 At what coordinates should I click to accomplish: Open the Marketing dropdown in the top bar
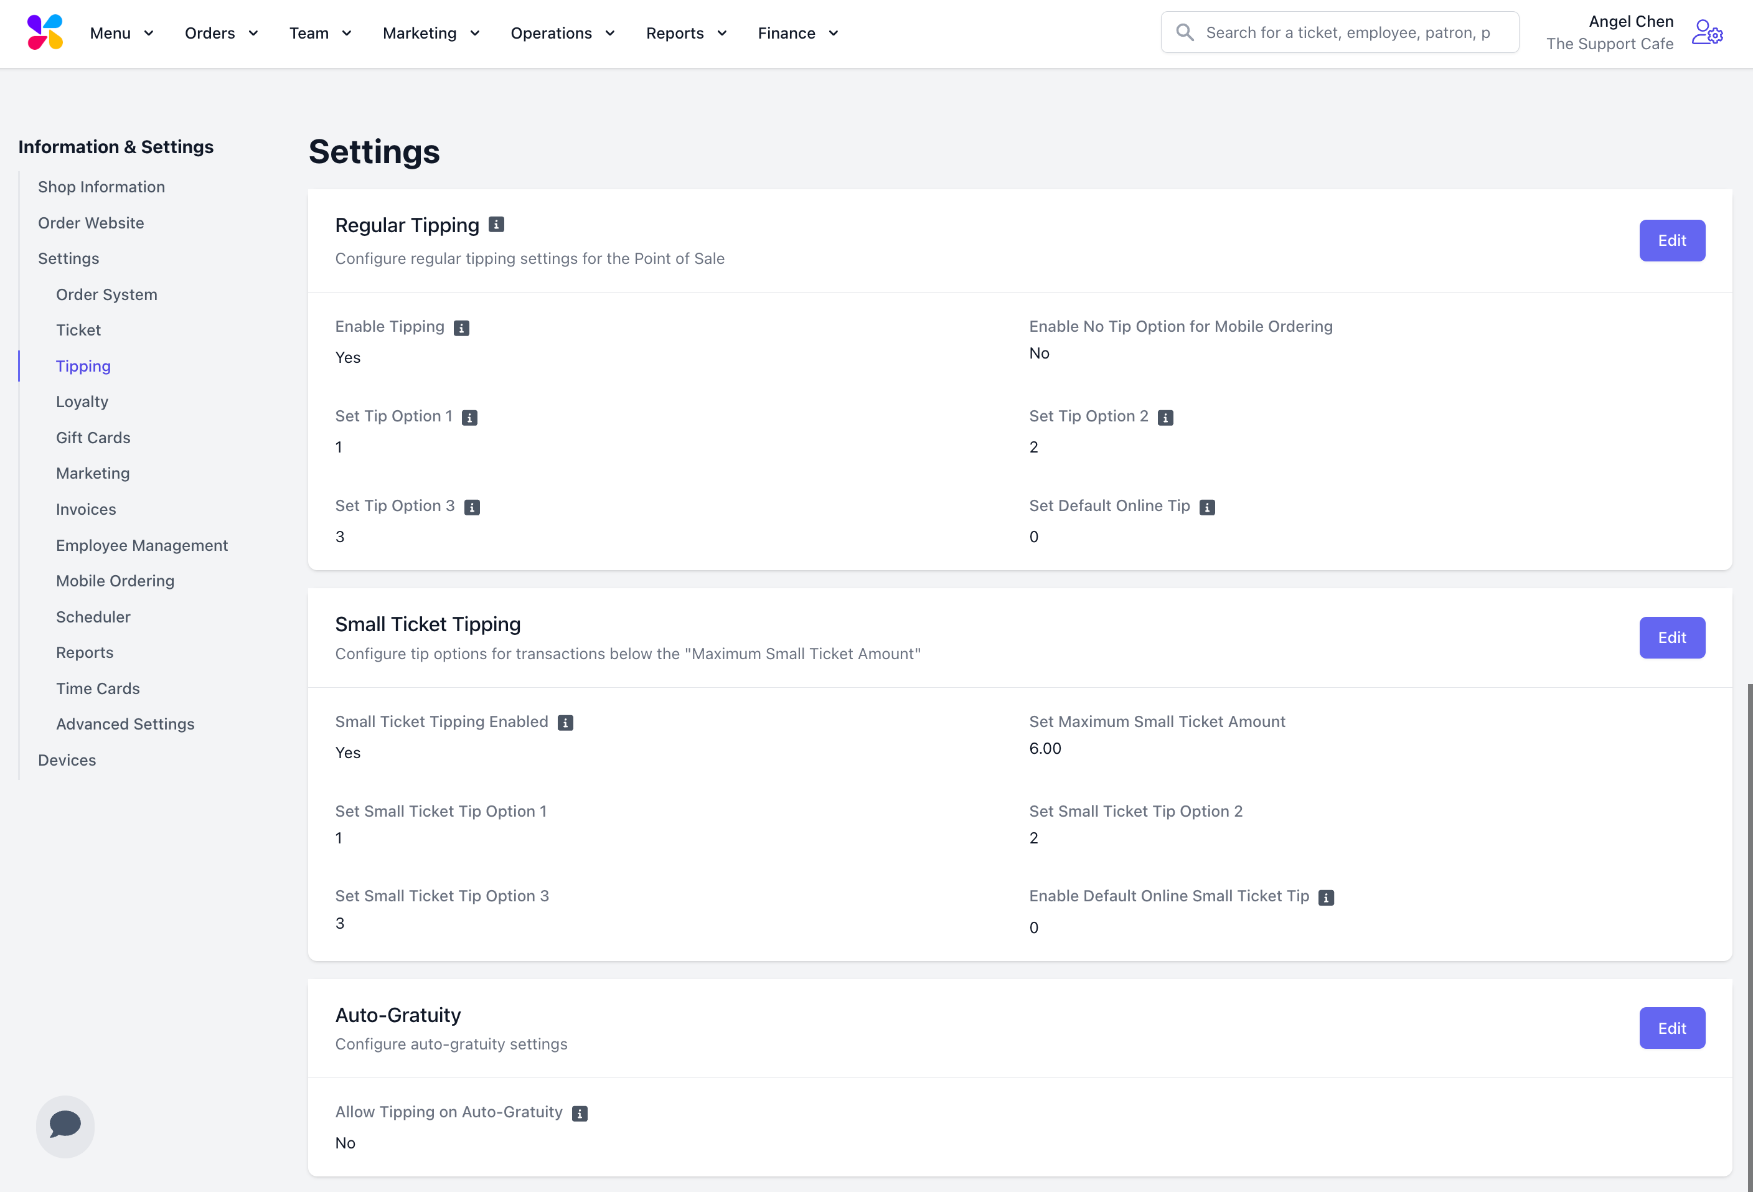[x=431, y=33]
